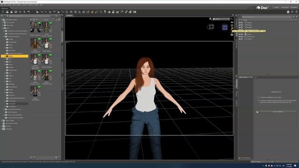Click the long button in lower-right parameters pane
299x168 pixels.
point(278,112)
